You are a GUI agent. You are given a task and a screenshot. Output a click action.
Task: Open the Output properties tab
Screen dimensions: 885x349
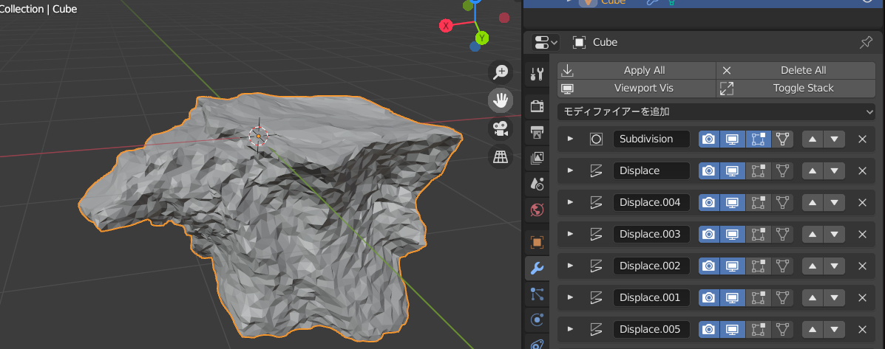pyautogui.click(x=537, y=132)
